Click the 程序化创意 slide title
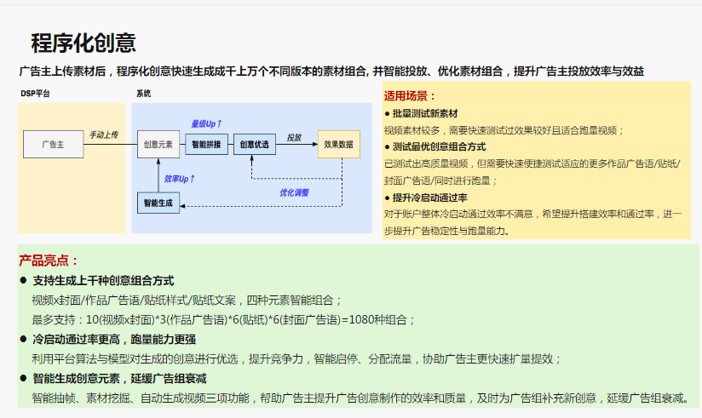The height and width of the screenshot is (418, 702). point(83,43)
